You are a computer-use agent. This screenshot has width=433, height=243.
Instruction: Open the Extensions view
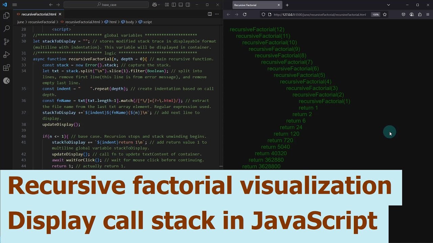click(6, 68)
